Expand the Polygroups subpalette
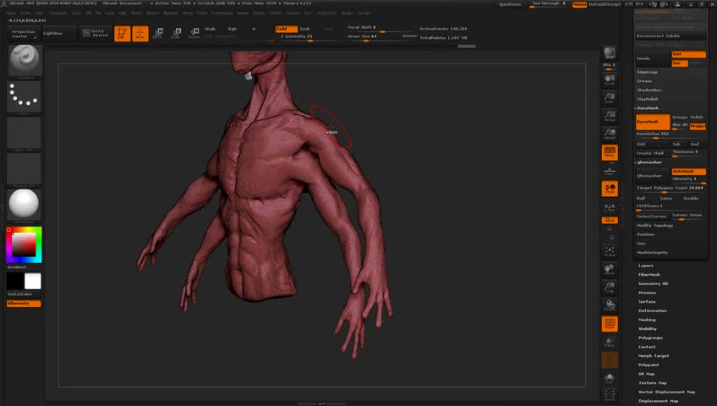717x406 pixels. tap(650, 337)
